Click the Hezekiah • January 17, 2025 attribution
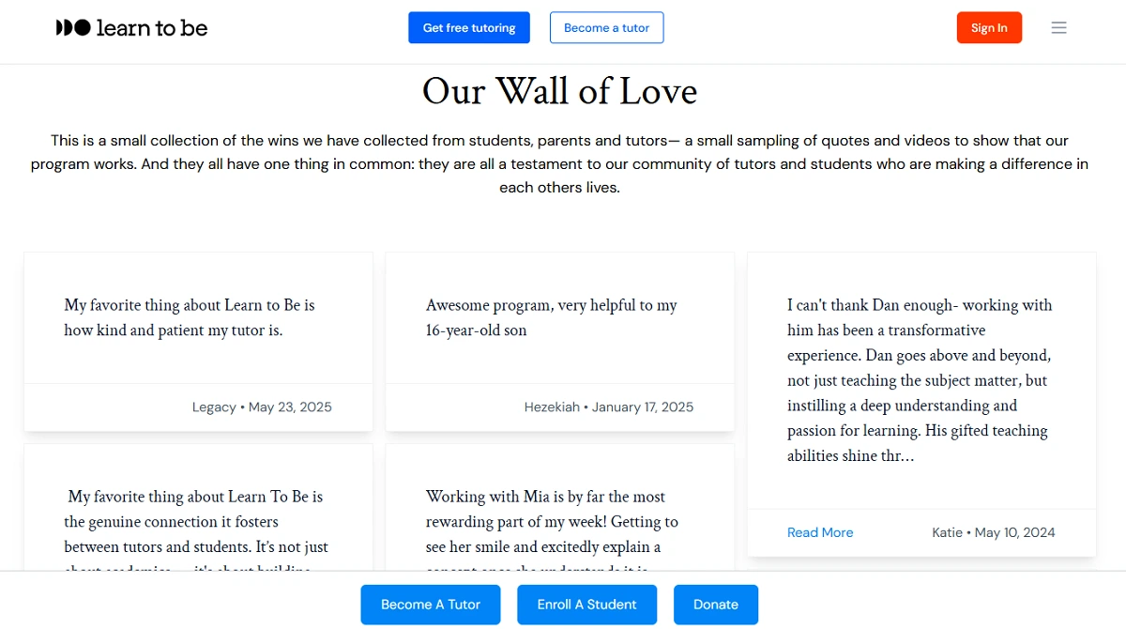1126x629 pixels. click(x=609, y=407)
